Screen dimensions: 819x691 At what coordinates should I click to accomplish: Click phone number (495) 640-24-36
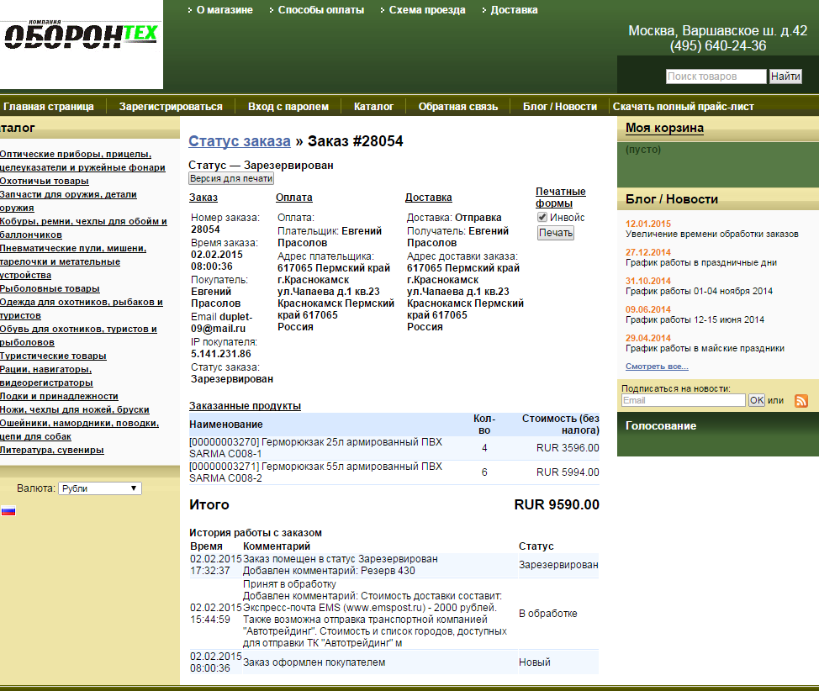point(718,46)
